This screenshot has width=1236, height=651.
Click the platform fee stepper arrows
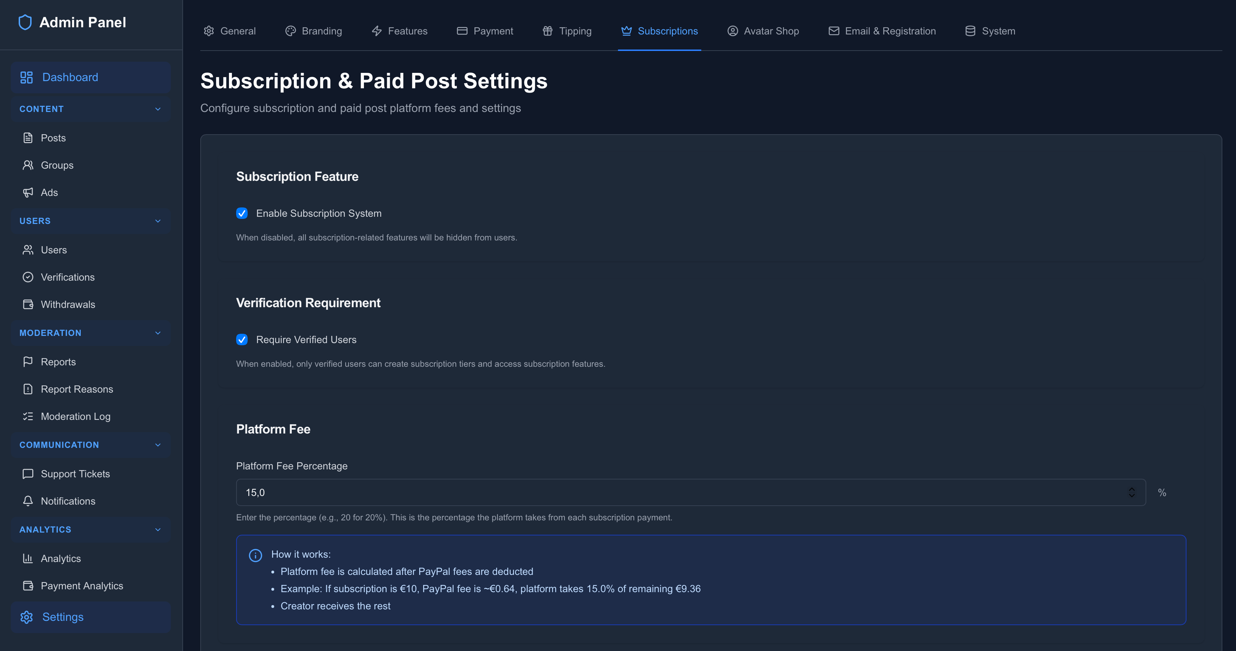[x=1132, y=492]
